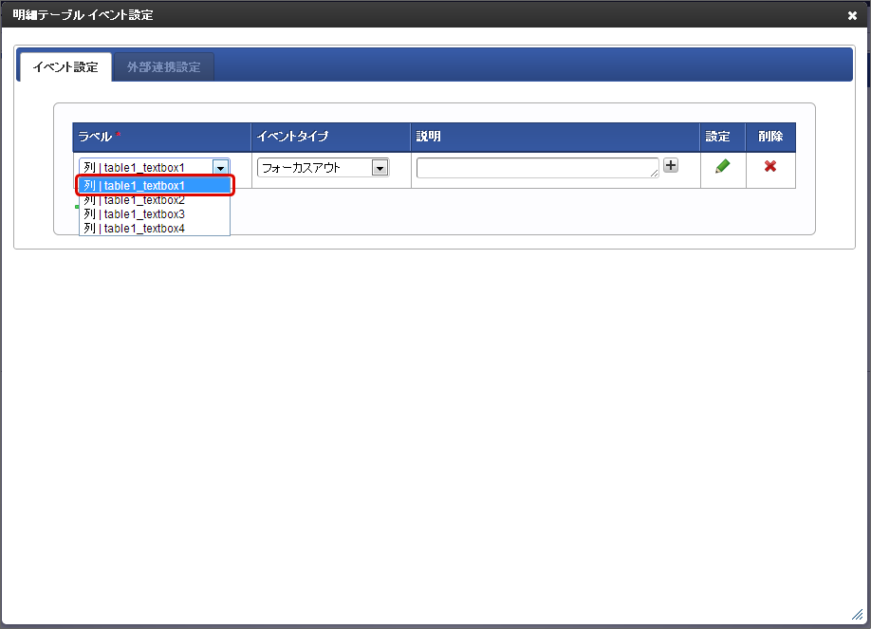Open the イベントタイプ フォーカスアウト dropdown
This screenshot has width=871, height=629.
pyautogui.click(x=323, y=167)
